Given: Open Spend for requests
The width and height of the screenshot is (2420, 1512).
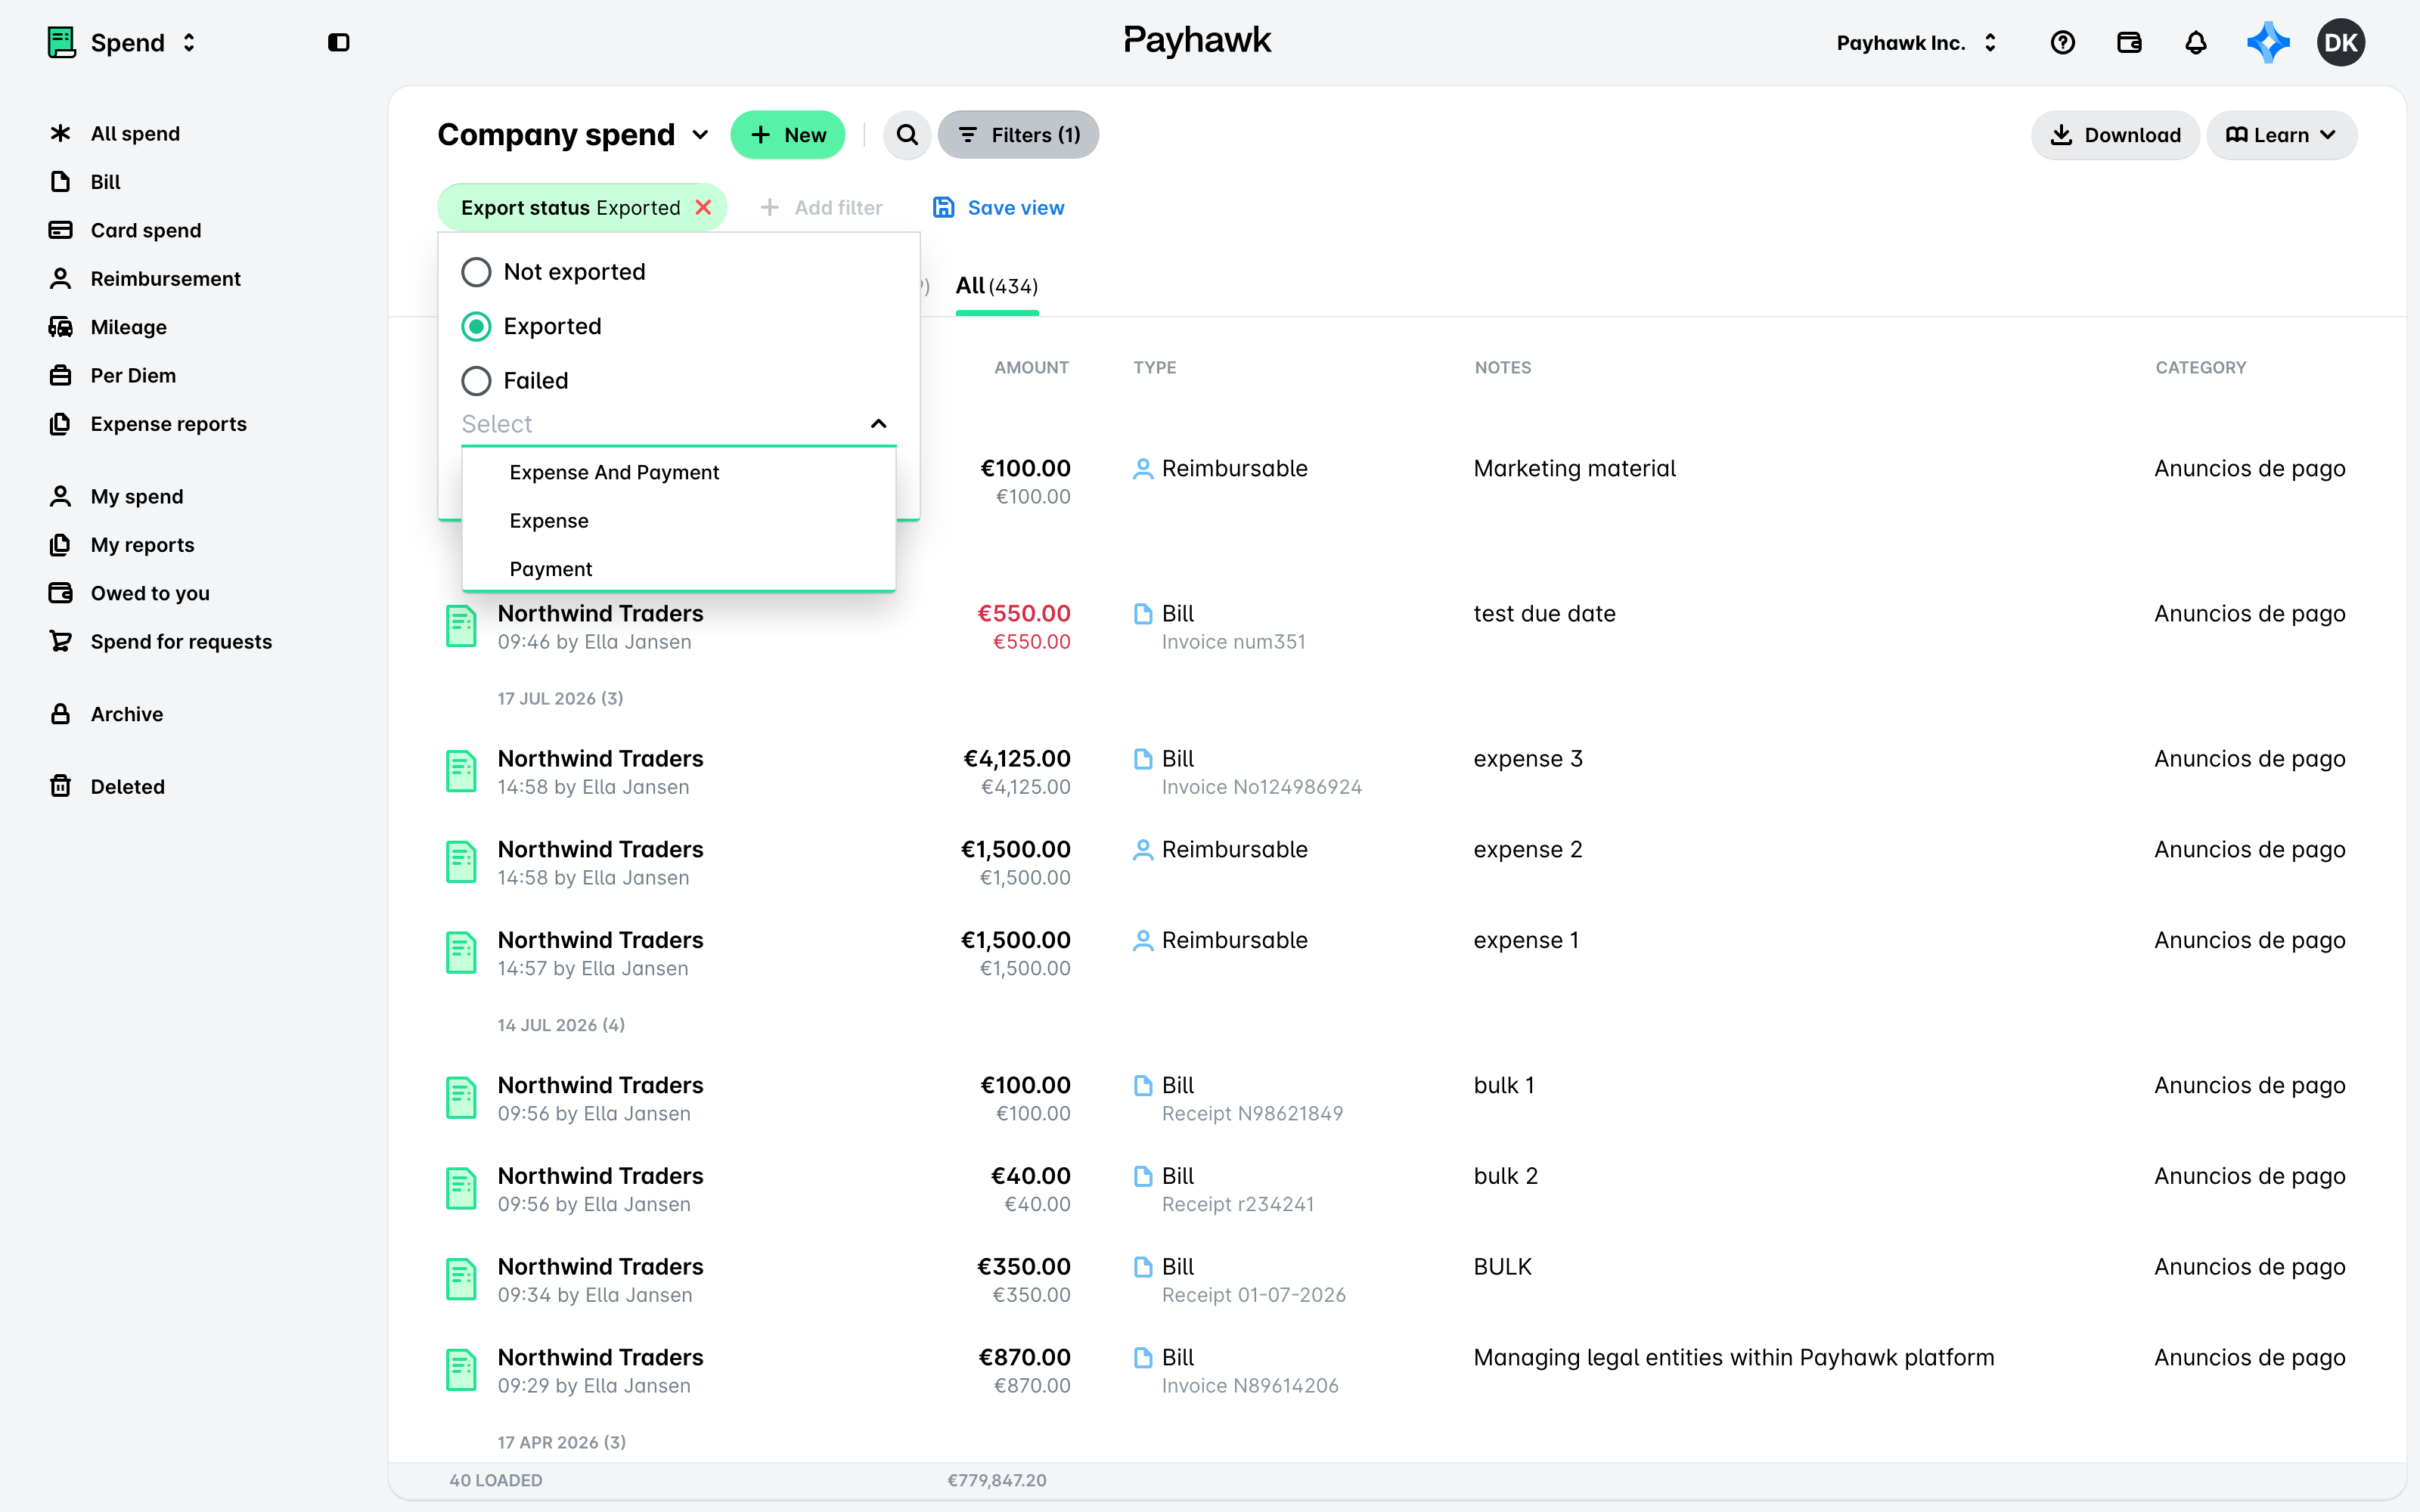Looking at the screenshot, I should point(181,642).
